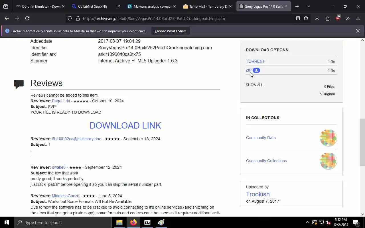The image size is (365, 228).
Task: Open a new tab with the plus button
Action: [297, 6]
